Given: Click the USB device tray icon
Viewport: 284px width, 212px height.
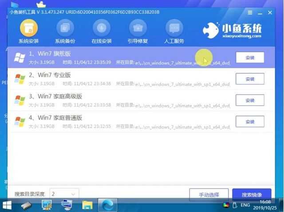Looking at the screenshot, I should pos(235,205).
